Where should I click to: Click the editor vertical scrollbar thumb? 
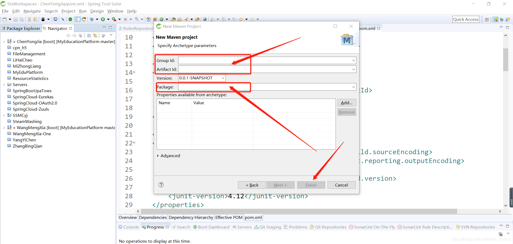[x=506, y=60]
